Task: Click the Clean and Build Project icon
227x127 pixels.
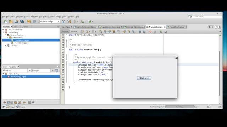Action: point(69,22)
